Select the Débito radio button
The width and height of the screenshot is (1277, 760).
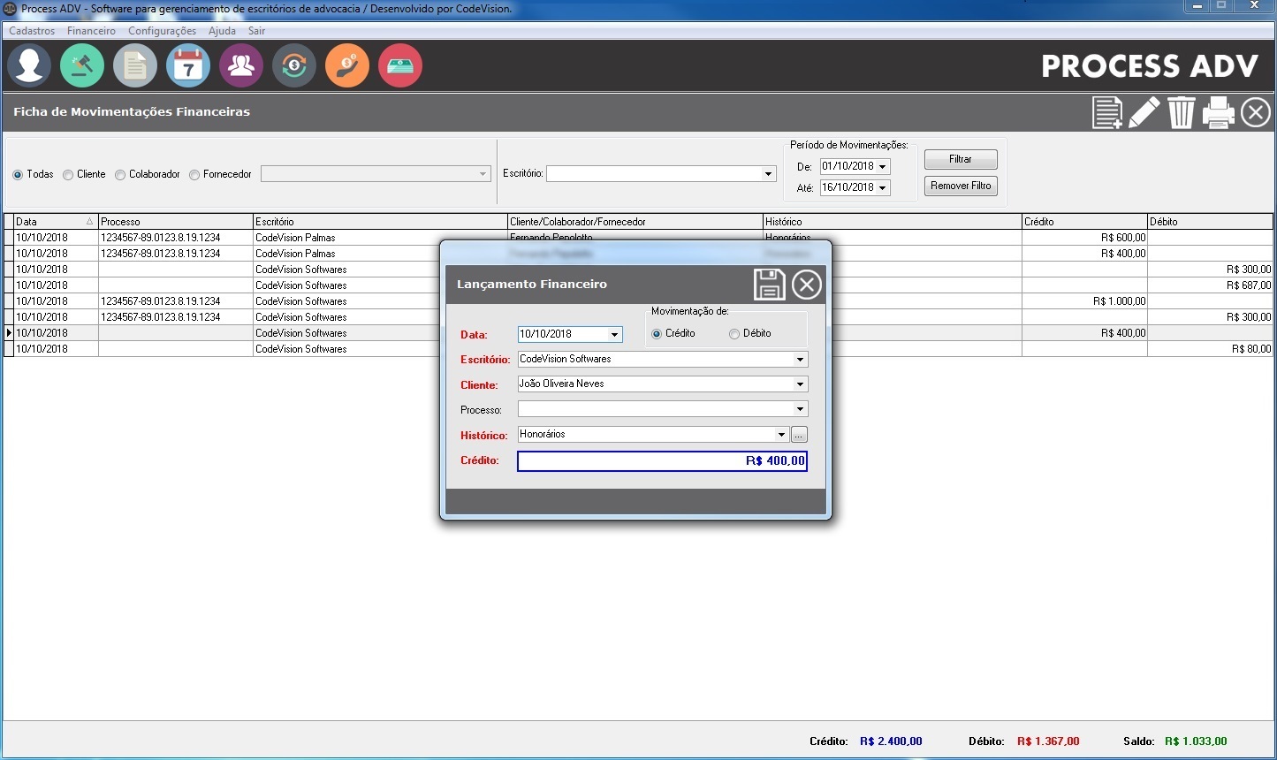pyautogui.click(x=734, y=334)
